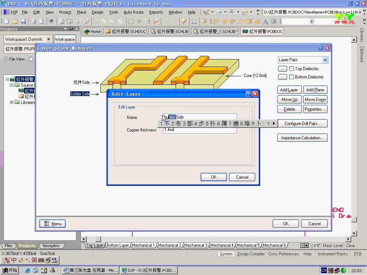Toggle the soft keyboard on the IME bar
The image size is (367, 275).
pos(41,260)
